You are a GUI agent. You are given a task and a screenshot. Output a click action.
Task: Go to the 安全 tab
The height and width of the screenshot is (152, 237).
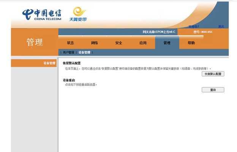(x=118, y=43)
